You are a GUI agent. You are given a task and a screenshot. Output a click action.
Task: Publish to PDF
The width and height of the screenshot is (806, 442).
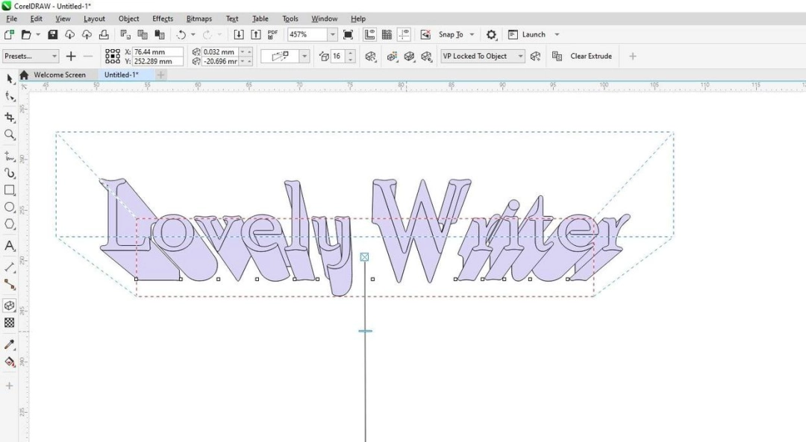272,34
